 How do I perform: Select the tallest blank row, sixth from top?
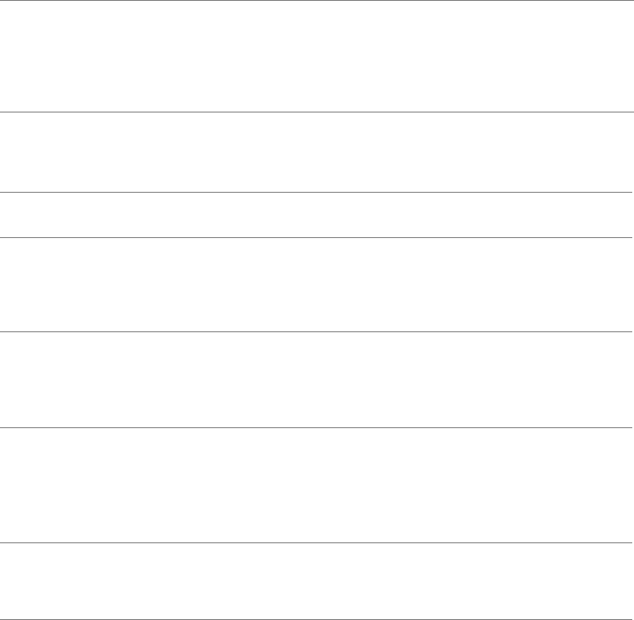pyautogui.click(x=317, y=486)
